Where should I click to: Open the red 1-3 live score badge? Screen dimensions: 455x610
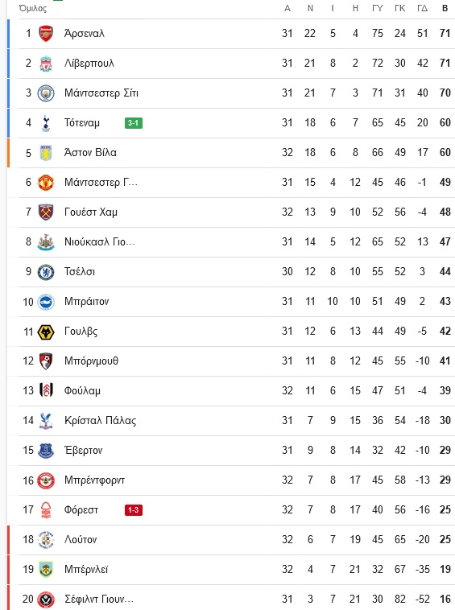(x=134, y=510)
